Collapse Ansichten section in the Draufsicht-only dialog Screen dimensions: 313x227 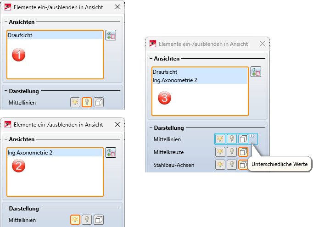click(x=6, y=22)
